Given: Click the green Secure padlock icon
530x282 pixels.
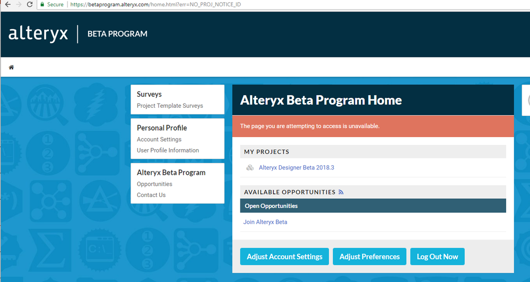Looking at the screenshot, I should [x=42, y=4].
